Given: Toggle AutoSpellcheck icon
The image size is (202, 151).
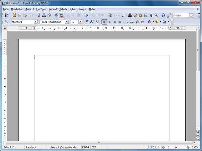Looking at the screenshot, I should (x=61, y=15).
